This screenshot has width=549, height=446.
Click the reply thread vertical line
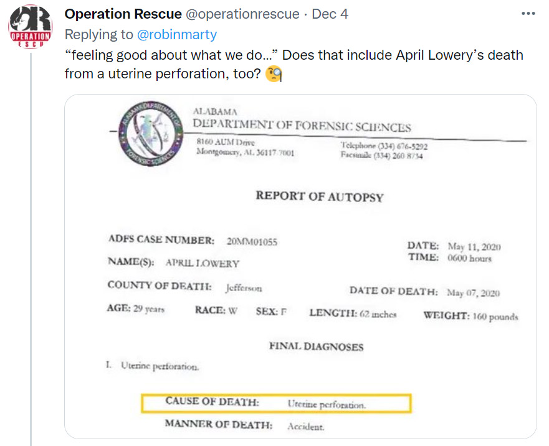click(31, 249)
